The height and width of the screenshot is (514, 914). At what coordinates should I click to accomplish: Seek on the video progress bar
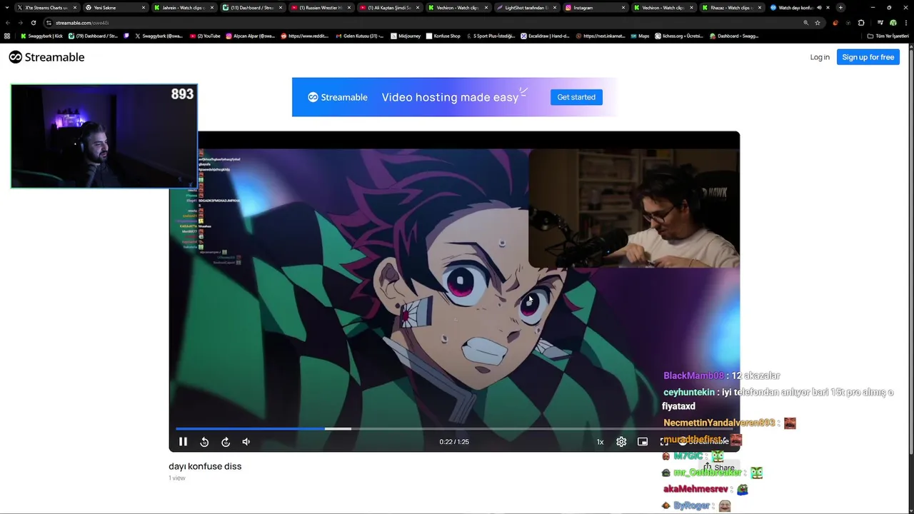454,429
